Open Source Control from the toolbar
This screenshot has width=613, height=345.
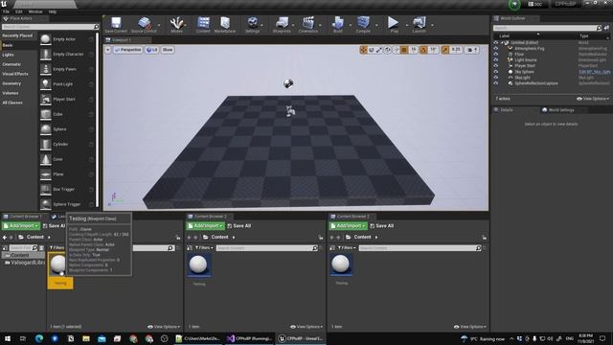(x=144, y=25)
